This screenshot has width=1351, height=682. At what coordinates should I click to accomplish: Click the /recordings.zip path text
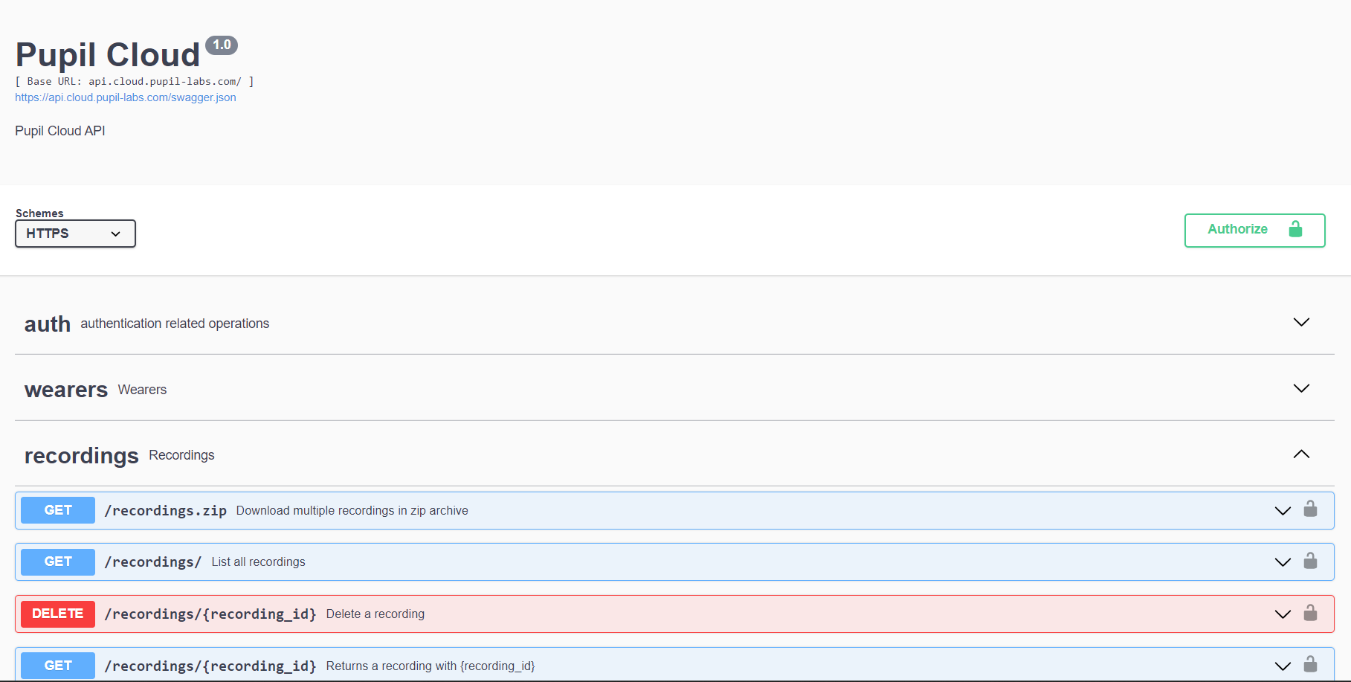pos(166,510)
